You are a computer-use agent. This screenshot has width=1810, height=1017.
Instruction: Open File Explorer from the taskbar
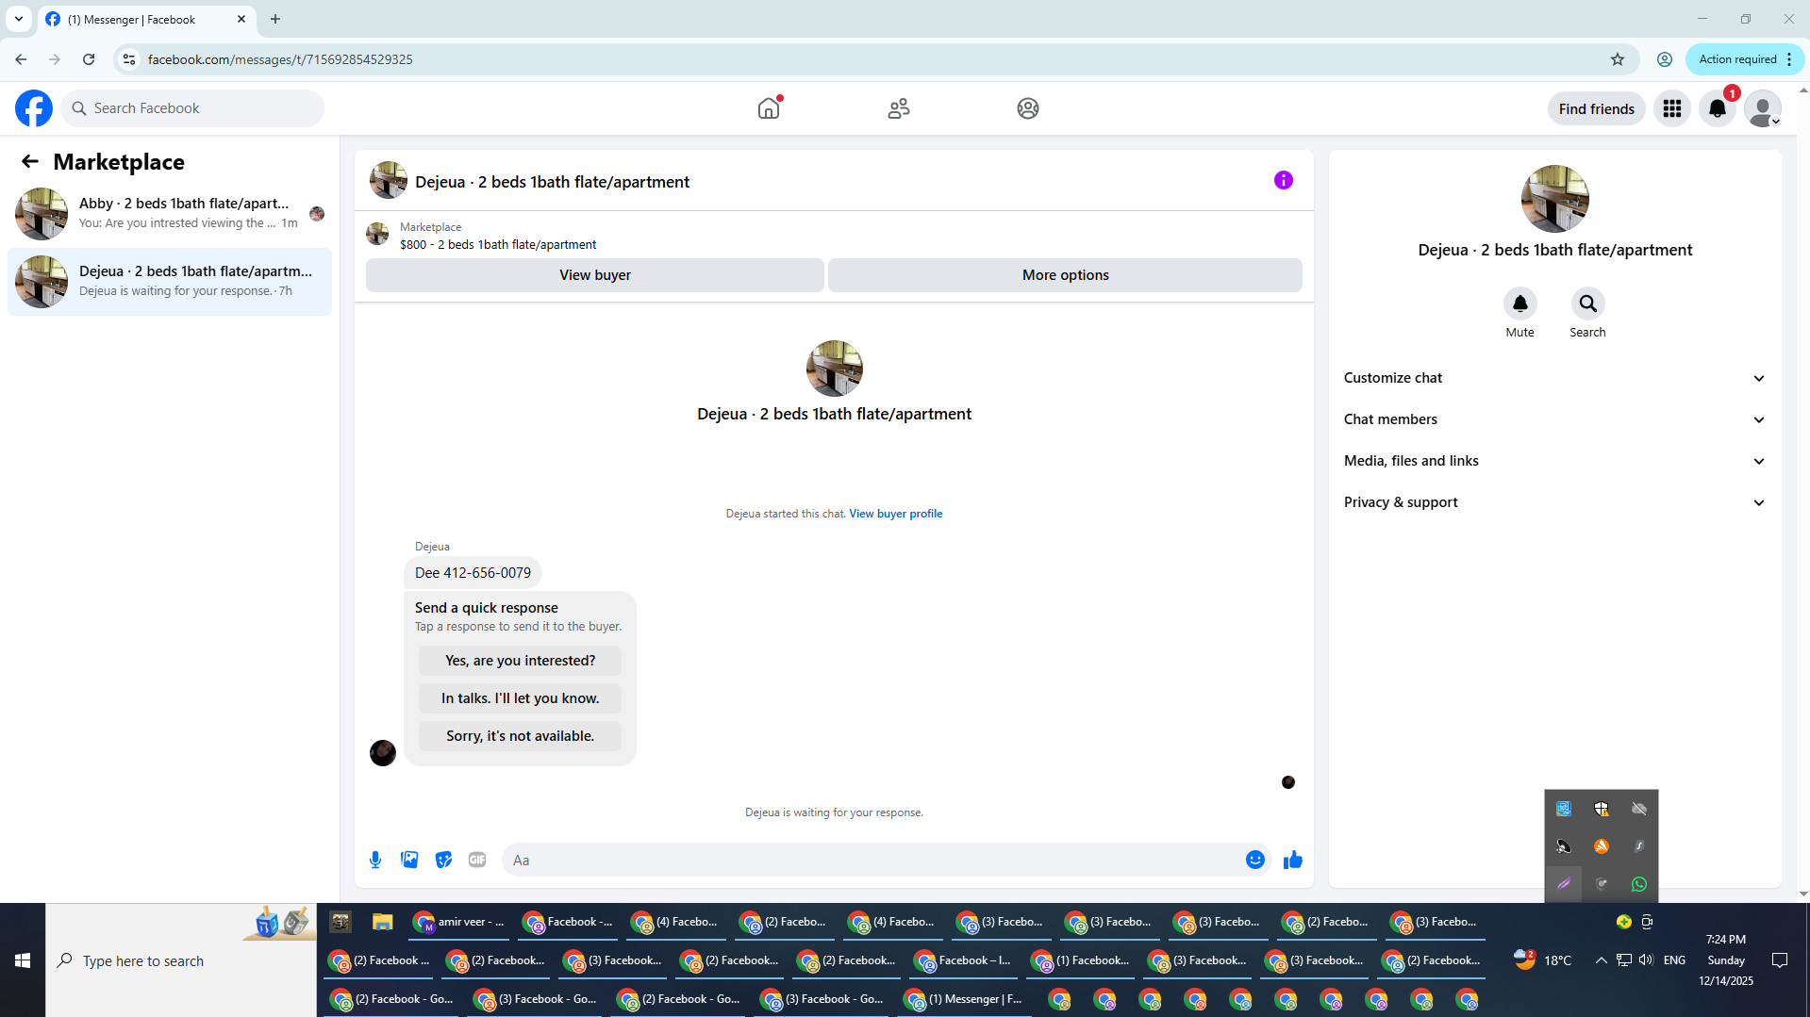382,922
